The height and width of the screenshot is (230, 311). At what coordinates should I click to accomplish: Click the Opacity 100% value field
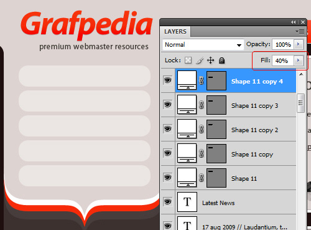click(283, 44)
